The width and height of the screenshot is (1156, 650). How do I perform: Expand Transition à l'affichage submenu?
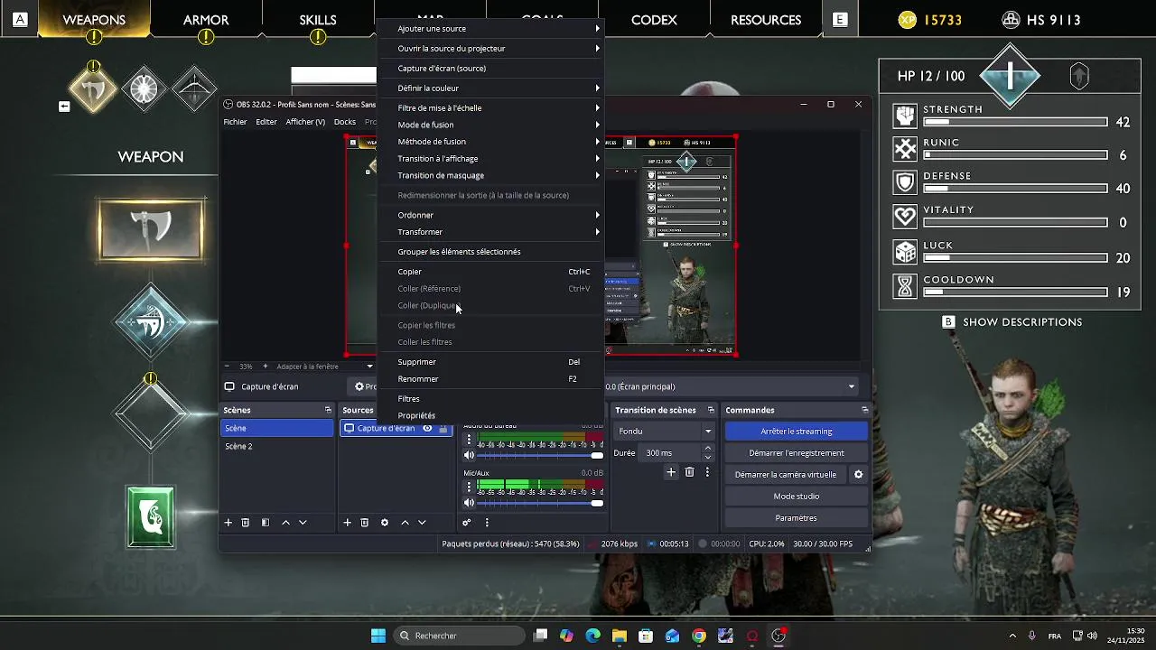[491, 159]
